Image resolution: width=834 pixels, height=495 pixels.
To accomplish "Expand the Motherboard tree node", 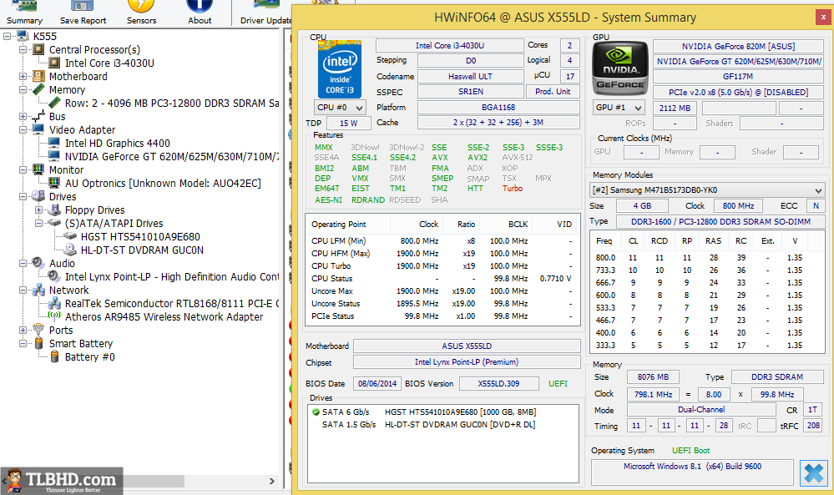I will 23,76.
